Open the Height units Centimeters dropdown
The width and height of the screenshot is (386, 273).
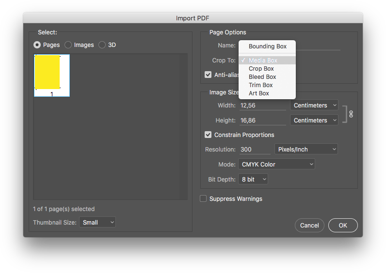314,120
